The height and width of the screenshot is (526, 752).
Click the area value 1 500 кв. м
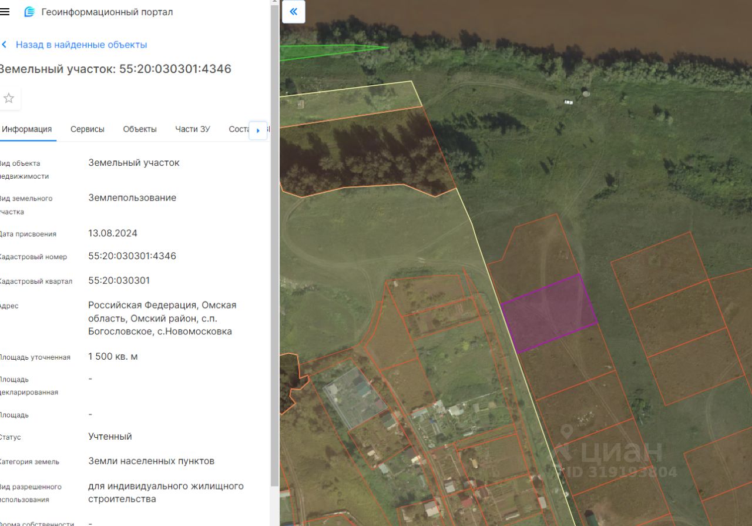[113, 356]
